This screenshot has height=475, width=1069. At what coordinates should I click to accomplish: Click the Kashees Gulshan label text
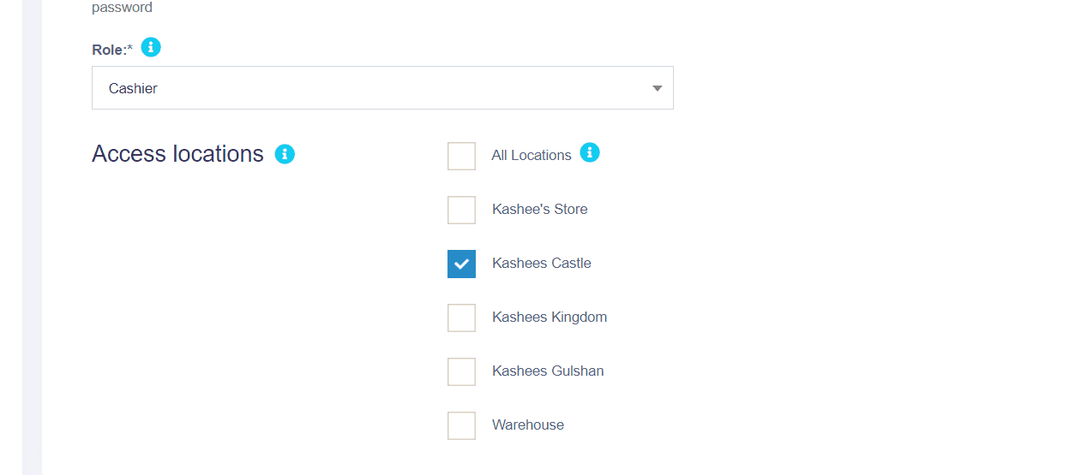[x=548, y=371]
